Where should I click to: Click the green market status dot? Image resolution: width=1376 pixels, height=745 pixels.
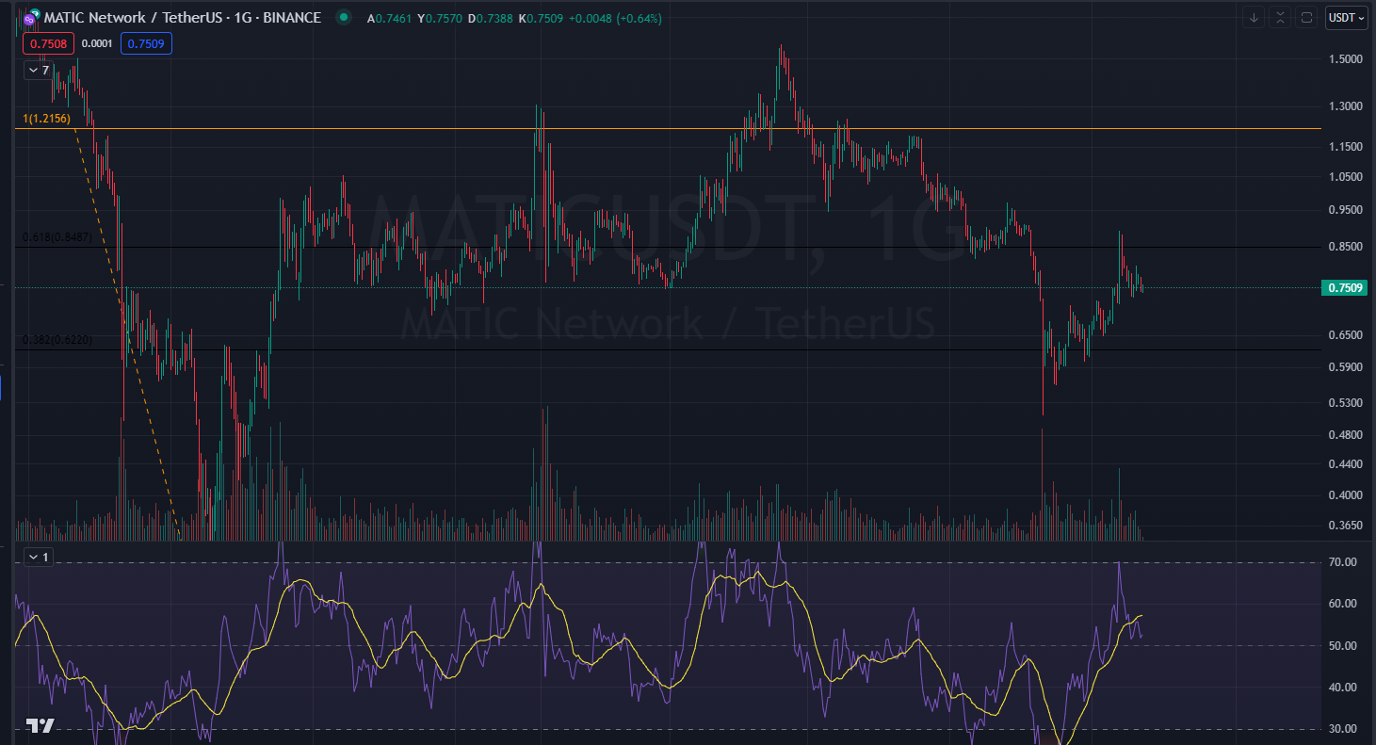pos(344,18)
